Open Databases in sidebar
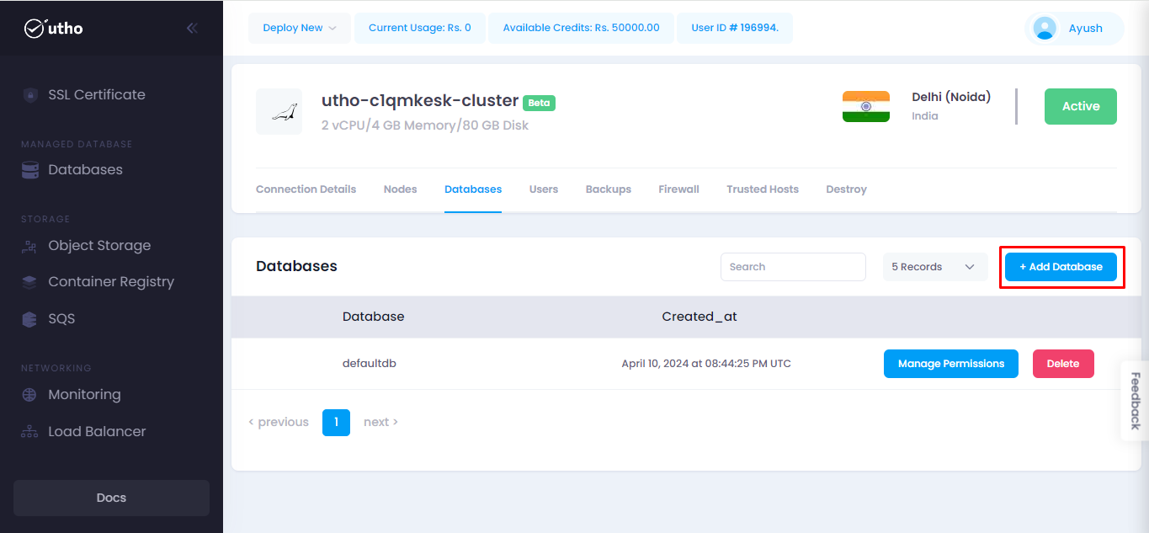This screenshot has width=1149, height=533. tap(85, 169)
